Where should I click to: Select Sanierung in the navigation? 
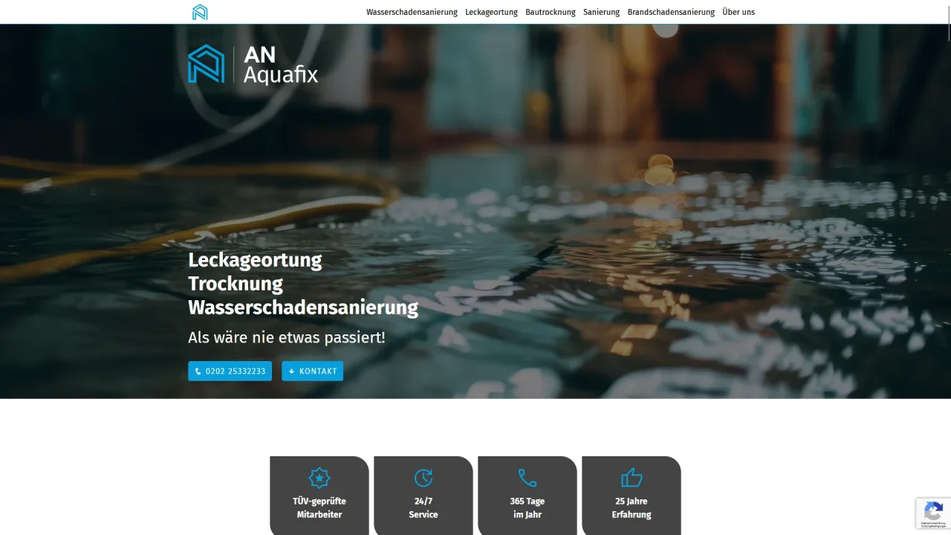coord(601,12)
